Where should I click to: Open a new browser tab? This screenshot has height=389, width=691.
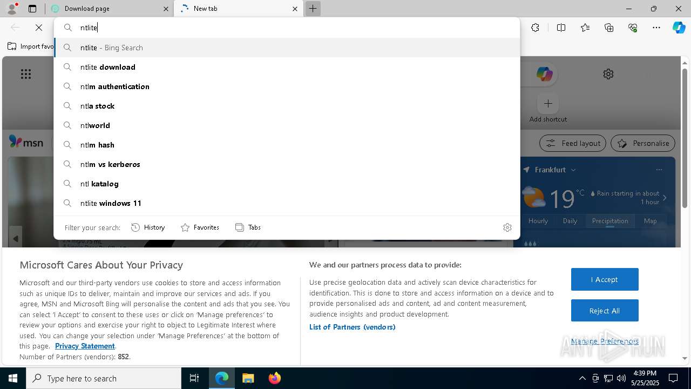pos(313,9)
